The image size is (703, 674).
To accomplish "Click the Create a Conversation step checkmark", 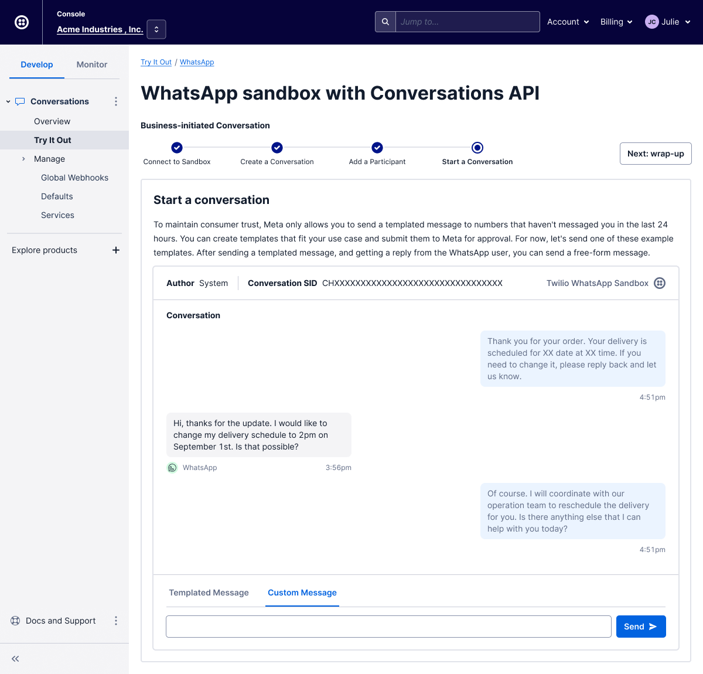I will point(277,148).
